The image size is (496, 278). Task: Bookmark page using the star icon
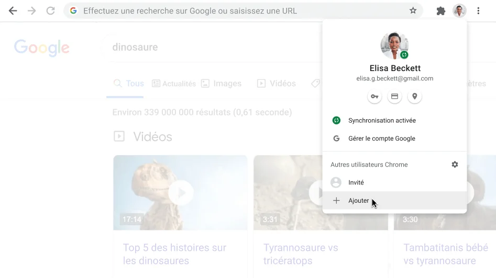pos(413,10)
